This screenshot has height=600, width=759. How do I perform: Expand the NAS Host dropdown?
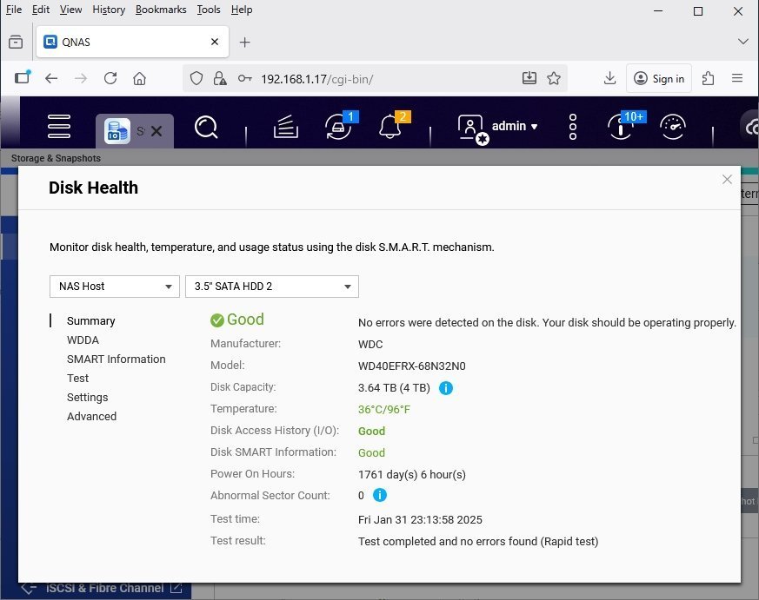tap(115, 287)
